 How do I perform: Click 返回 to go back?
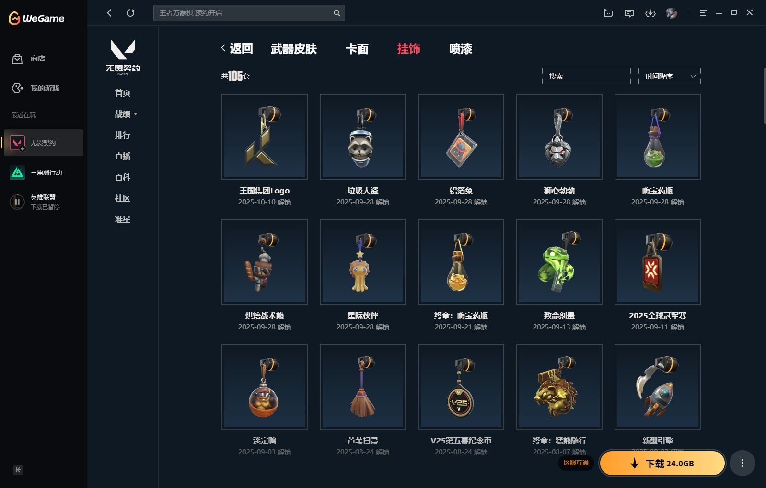click(237, 48)
